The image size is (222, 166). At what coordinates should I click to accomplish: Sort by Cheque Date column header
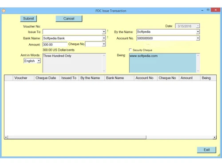tap(47, 78)
